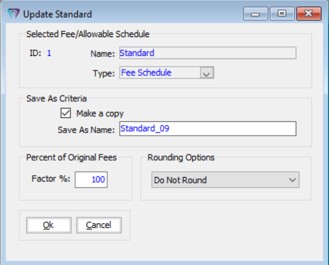329x265 pixels.
Task: Close the Update Standard dialog
Action: tap(309, 14)
